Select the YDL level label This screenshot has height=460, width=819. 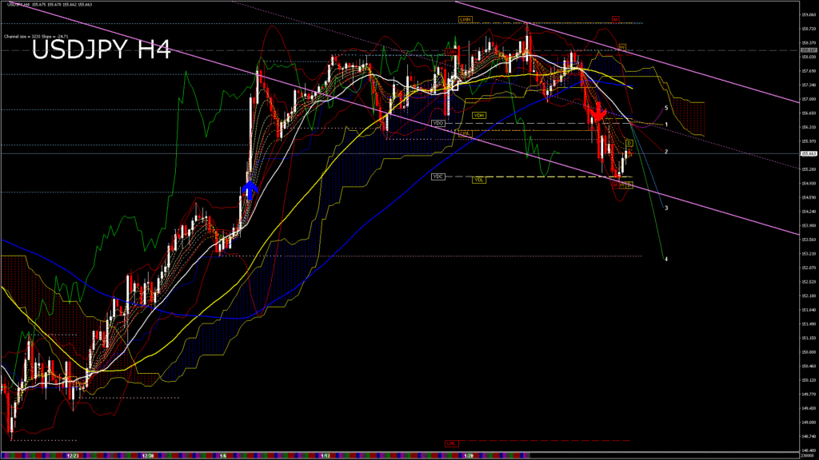(479, 180)
